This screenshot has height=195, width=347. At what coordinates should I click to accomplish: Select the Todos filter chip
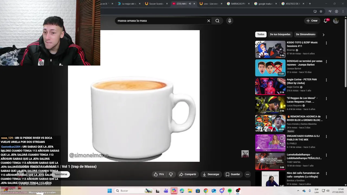pyautogui.click(x=261, y=34)
